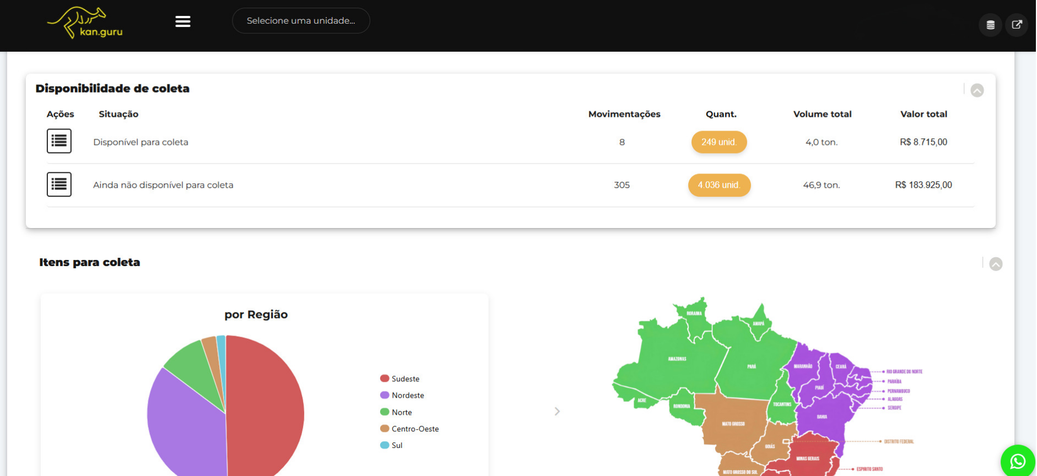Screen dimensions: 1037x476
Task: Open the WhatsApp chat button
Action: [1018, 461]
